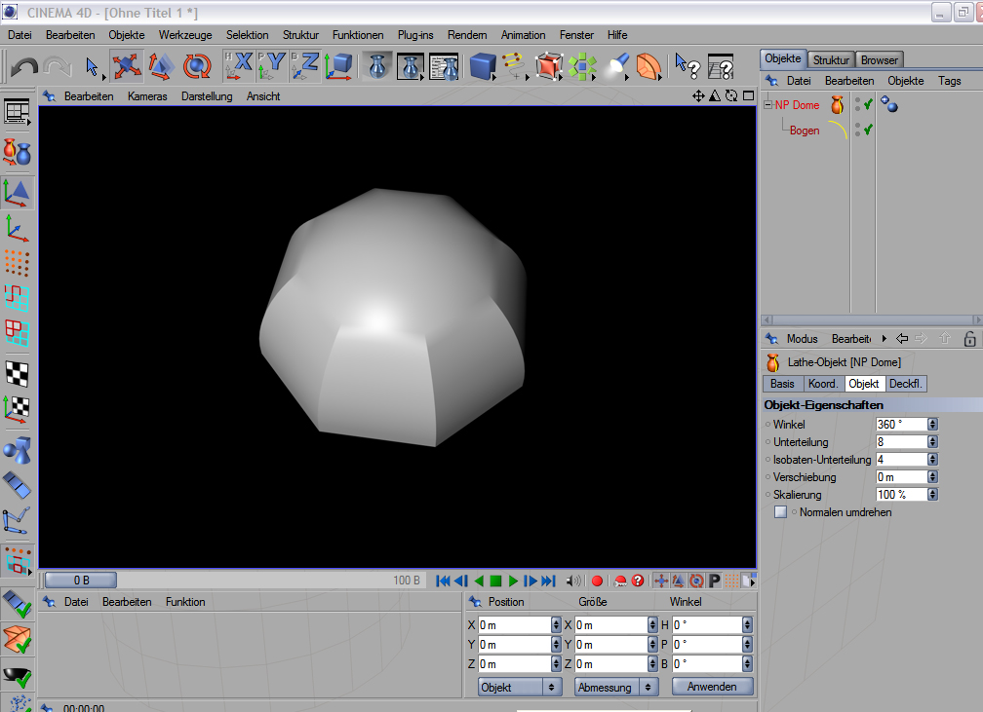Click the red record keyframe button
Image resolution: width=983 pixels, height=712 pixels.
pyautogui.click(x=597, y=581)
